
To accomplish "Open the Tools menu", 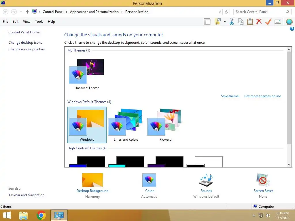I will (39, 21).
